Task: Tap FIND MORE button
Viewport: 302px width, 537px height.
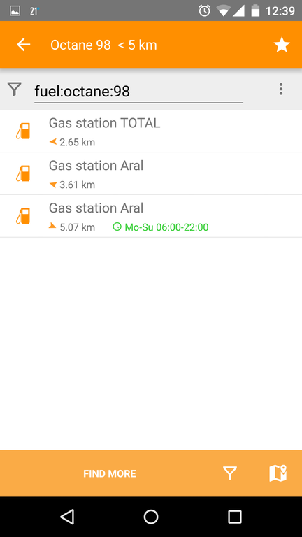Action: point(110,473)
